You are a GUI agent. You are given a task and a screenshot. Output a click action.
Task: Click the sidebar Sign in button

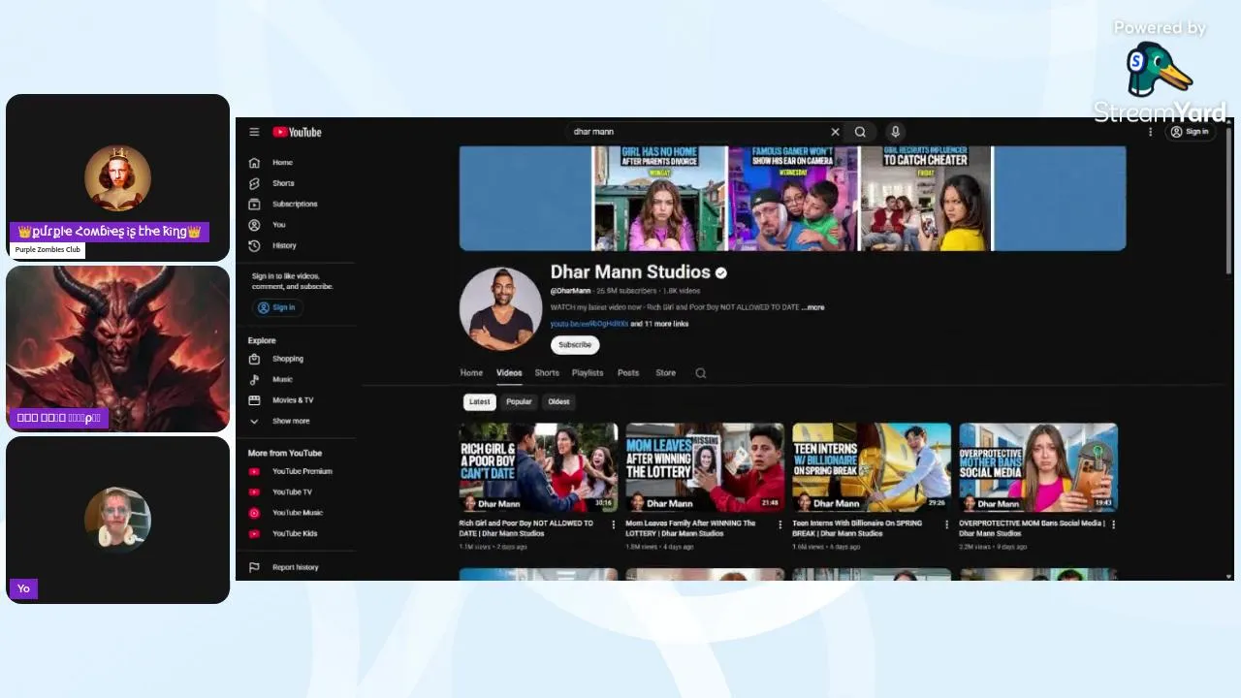pyautogui.click(x=276, y=307)
